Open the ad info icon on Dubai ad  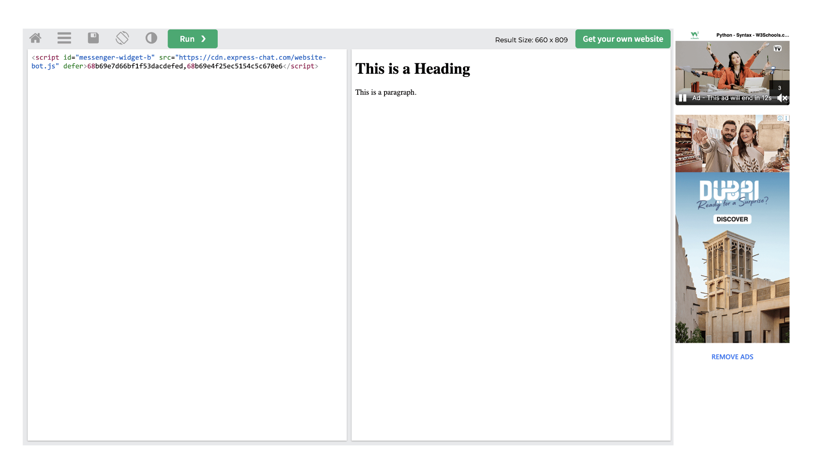[780, 118]
